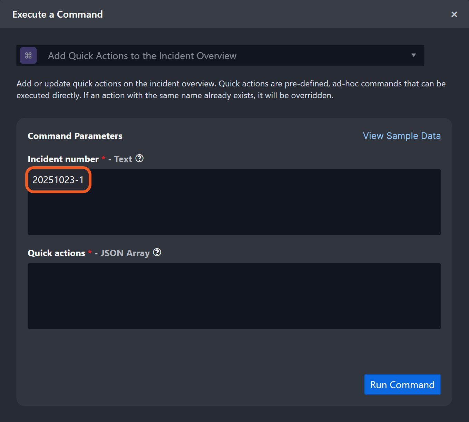Click the Execute a Command dialog title
The height and width of the screenshot is (422, 469).
click(x=58, y=15)
